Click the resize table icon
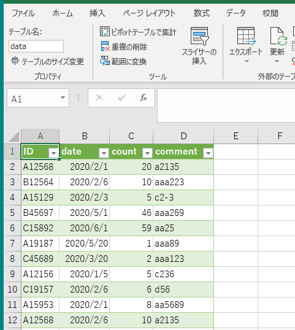This screenshot has width=295, height=330. click(15, 61)
